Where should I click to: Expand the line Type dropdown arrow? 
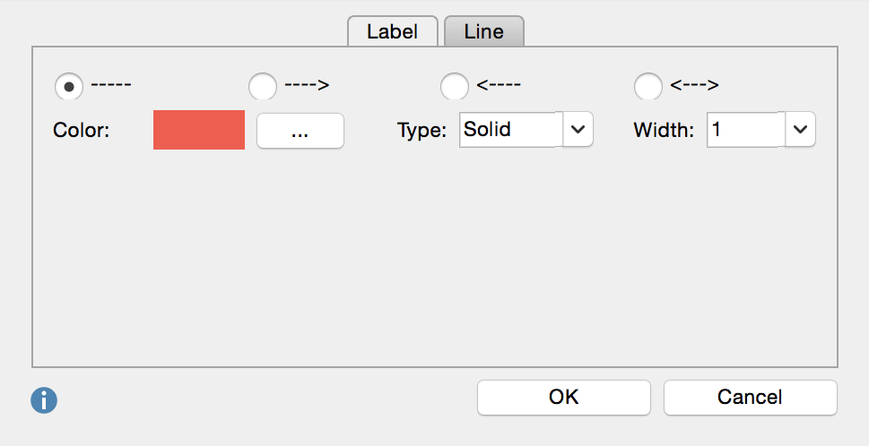pos(578,130)
